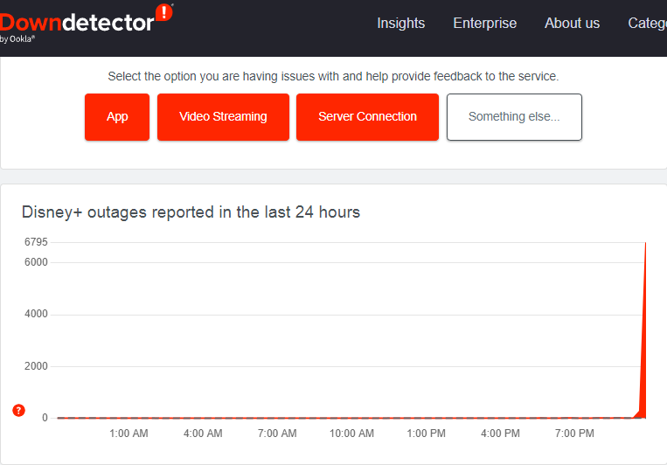This screenshot has height=465, width=667.
Task: Click the 6000 y-axis label
Action: tap(36, 262)
